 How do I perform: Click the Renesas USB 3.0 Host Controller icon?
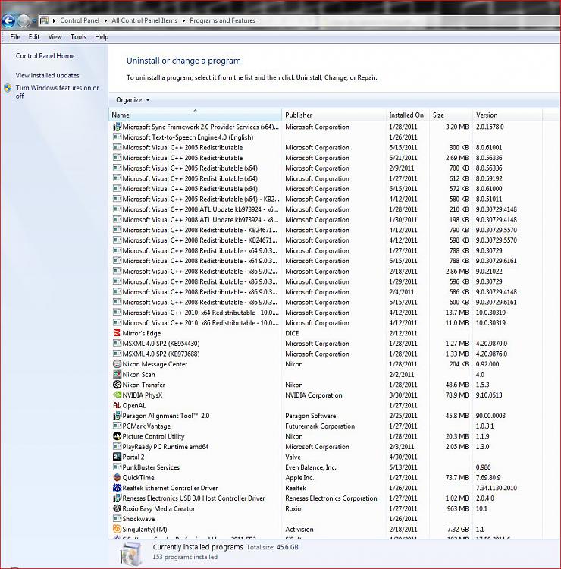[x=117, y=498]
